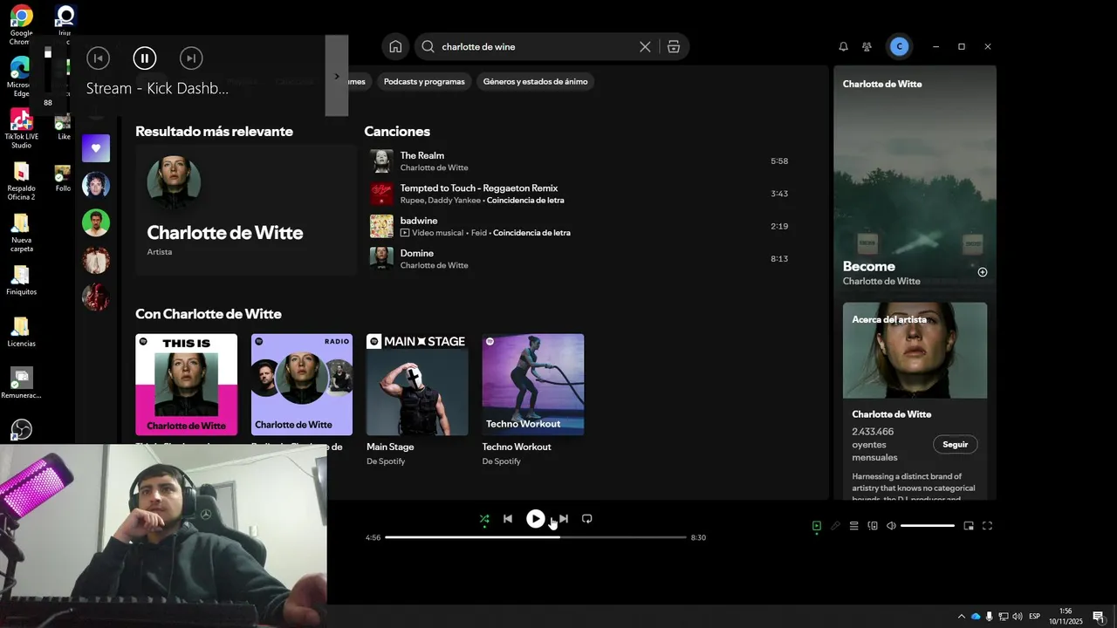Toggle shuffle in the Spotify player
Screen dimensions: 1117x628
[484, 519]
